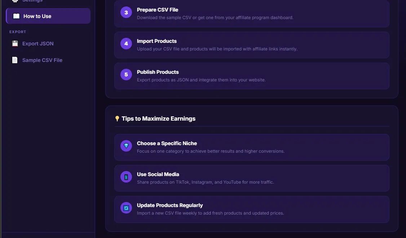The height and width of the screenshot is (238, 406).
Task: Click the step 3 number badge
Action: [x=126, y=13]
